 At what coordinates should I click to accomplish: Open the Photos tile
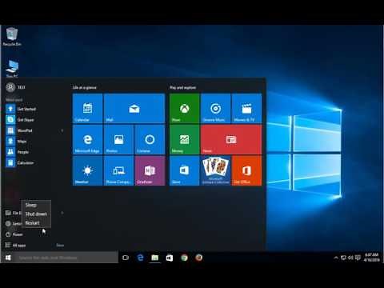118,139
